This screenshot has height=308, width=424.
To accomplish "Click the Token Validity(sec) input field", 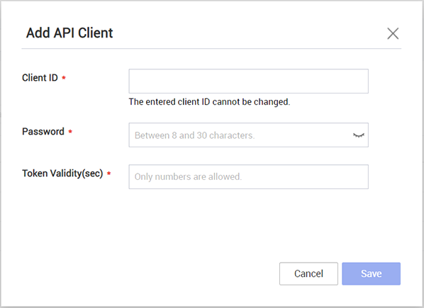I will [x=248, y=177].
